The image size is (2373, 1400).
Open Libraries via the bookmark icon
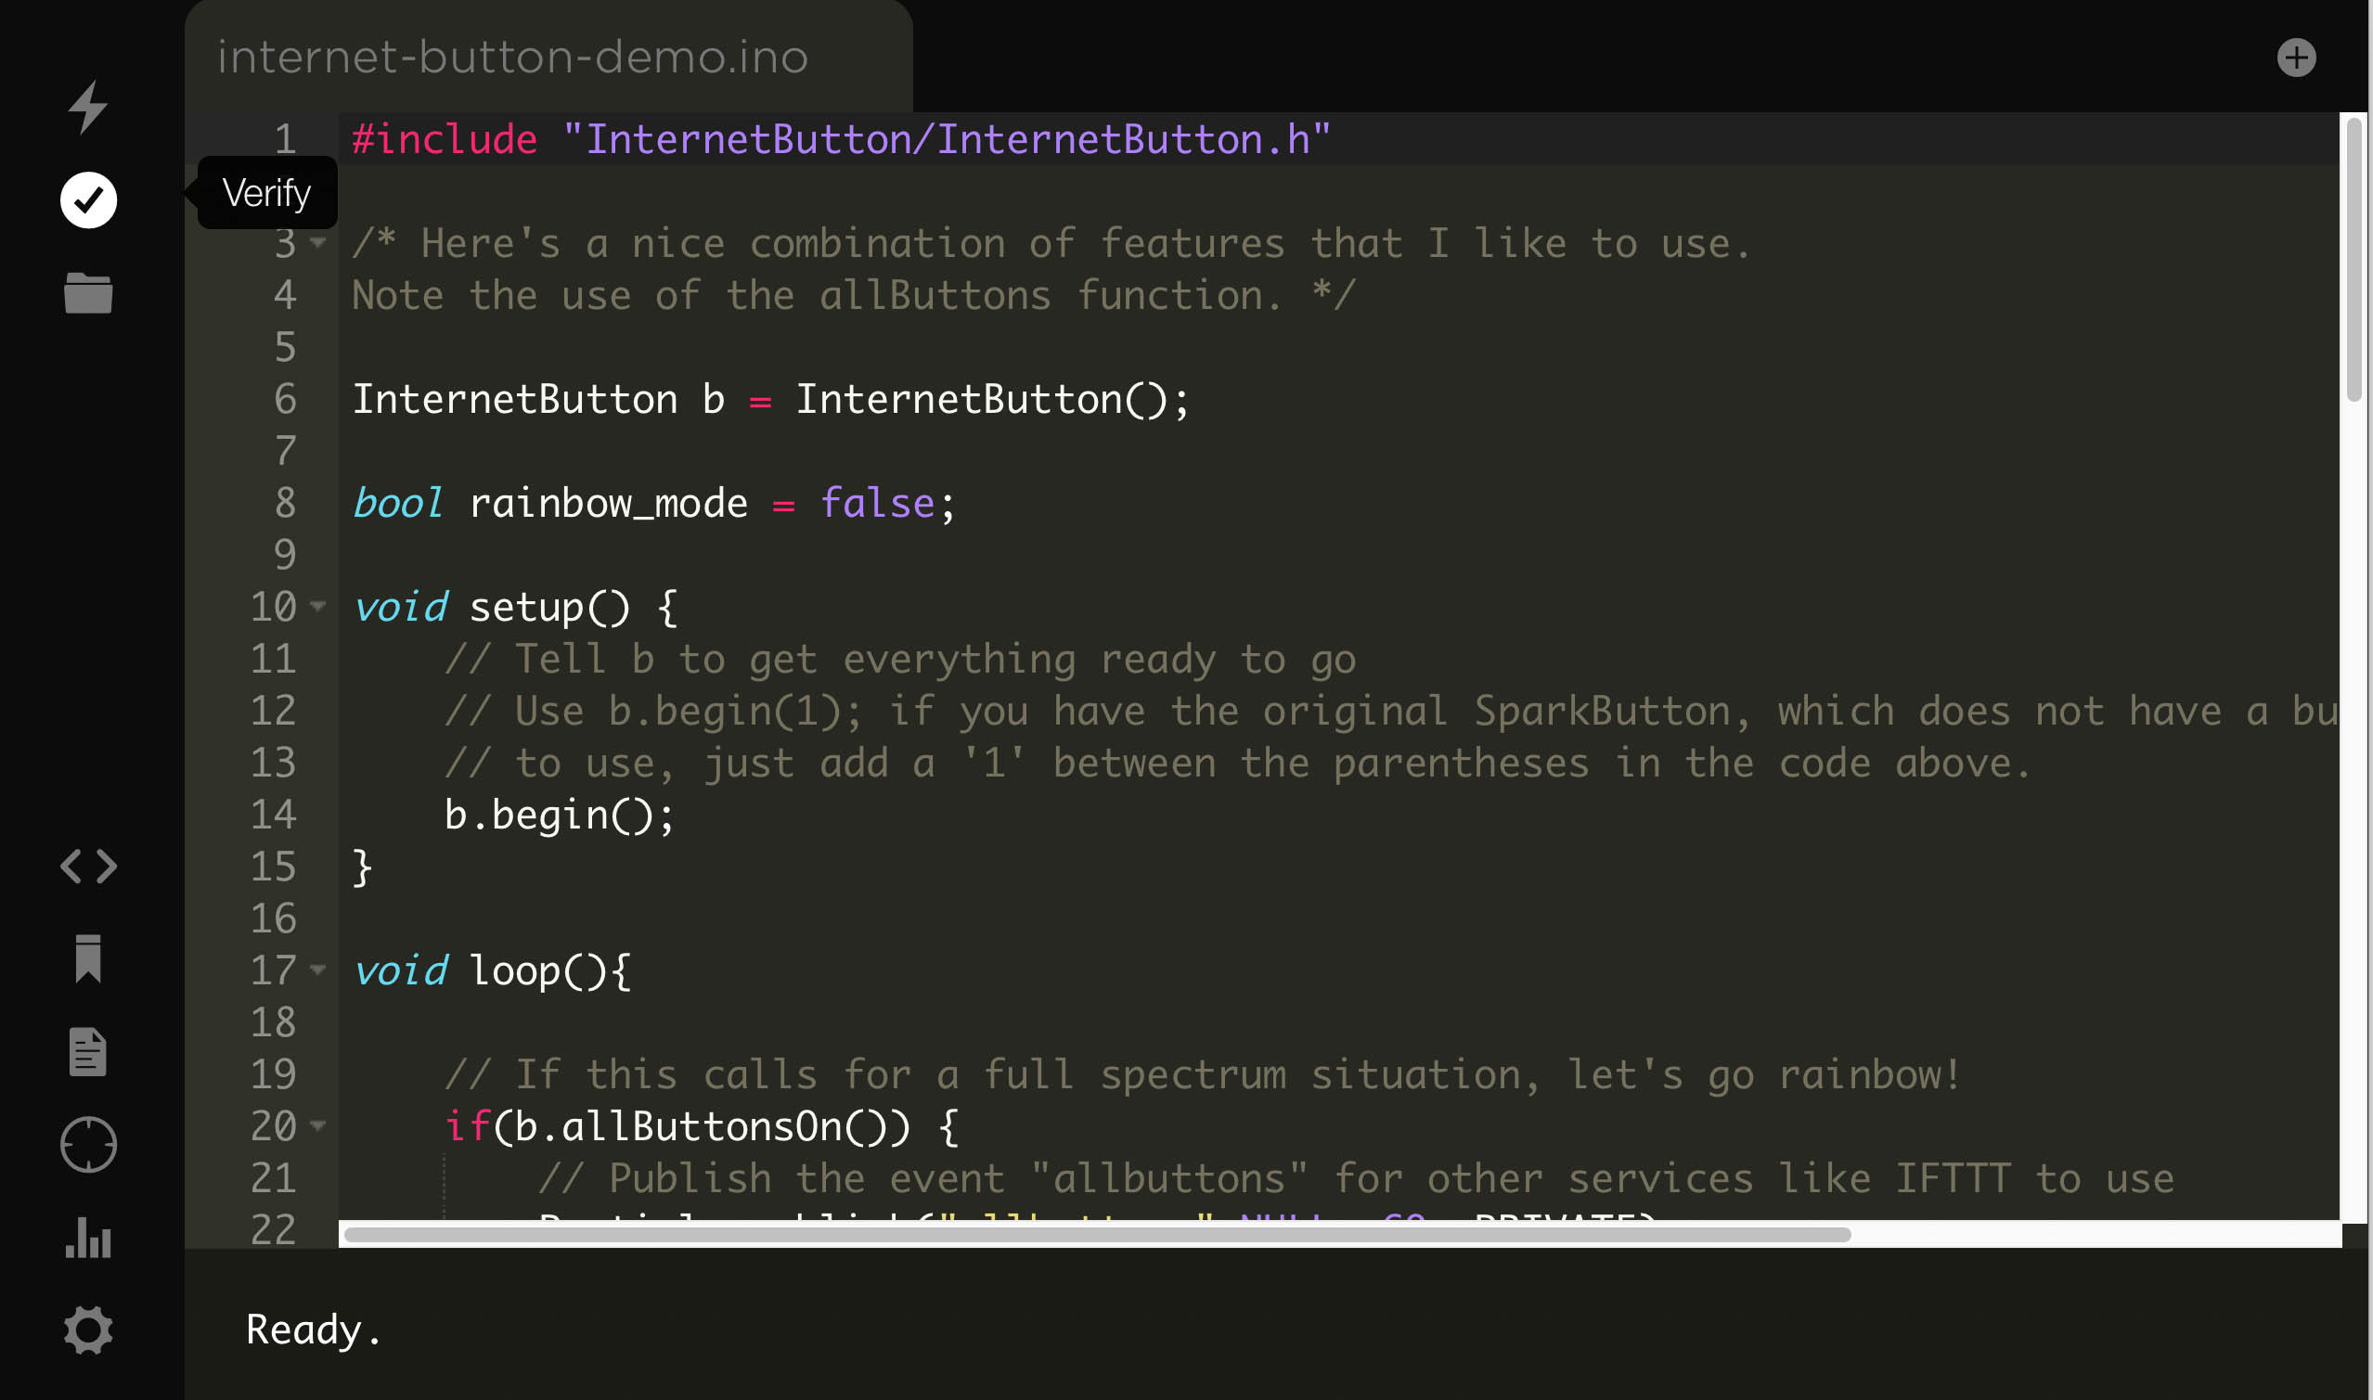click(88, 958)
